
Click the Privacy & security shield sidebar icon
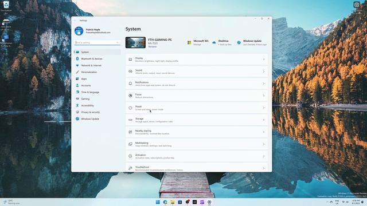click(77, 112)
